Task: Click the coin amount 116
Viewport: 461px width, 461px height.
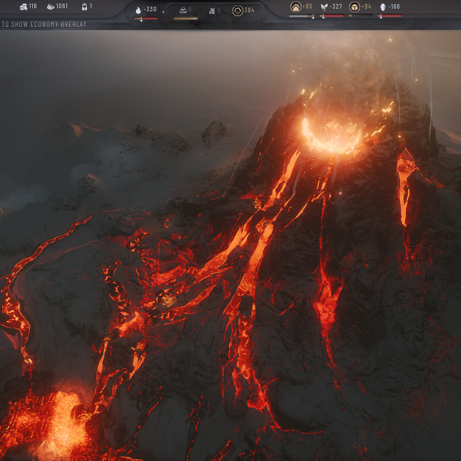Action: tap(32, 6)
